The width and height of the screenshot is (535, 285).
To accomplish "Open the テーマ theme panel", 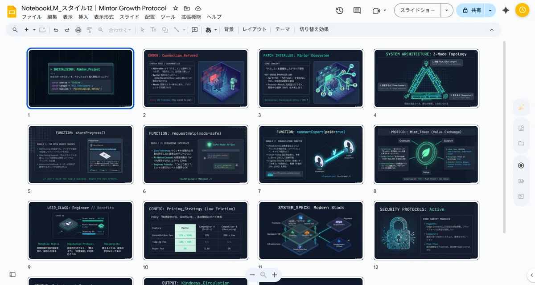I will 282,29.
